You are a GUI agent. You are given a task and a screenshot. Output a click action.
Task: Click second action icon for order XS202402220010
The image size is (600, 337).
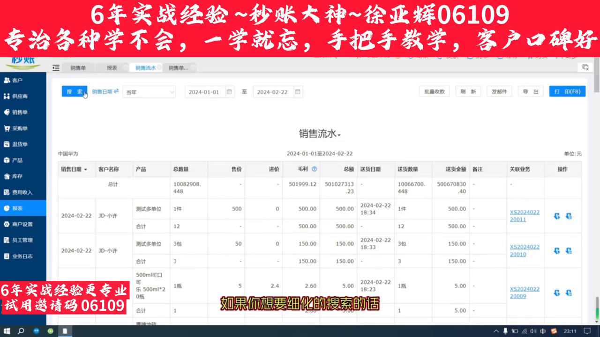[569, 251]
